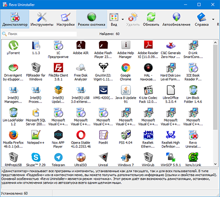This screenshot has height=197, width=220.
Task: Select the Java 8 Update 91 icon
Action: click(x=126, y=90)
